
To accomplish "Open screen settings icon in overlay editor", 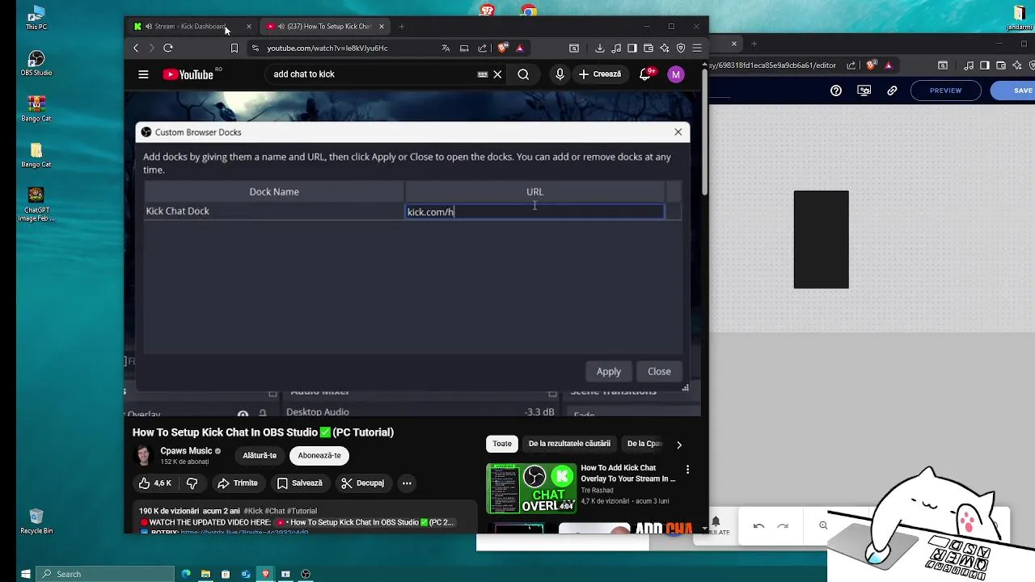I will (864, 91).
